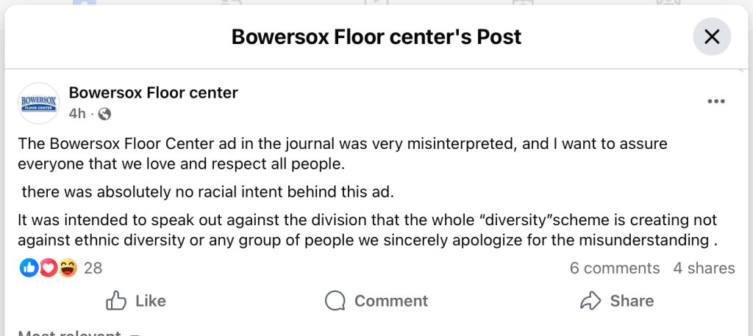Screen dimensions: 753x336
Task: View who reacted via the 28 count
Action: click(x=93, y=269)
